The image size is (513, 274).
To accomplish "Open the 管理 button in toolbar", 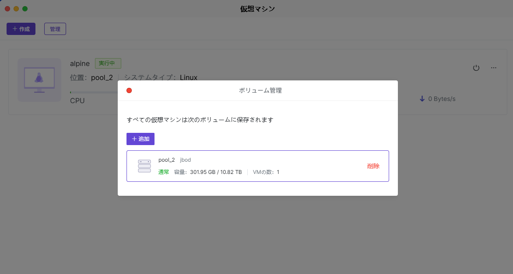I will point(55,29).
